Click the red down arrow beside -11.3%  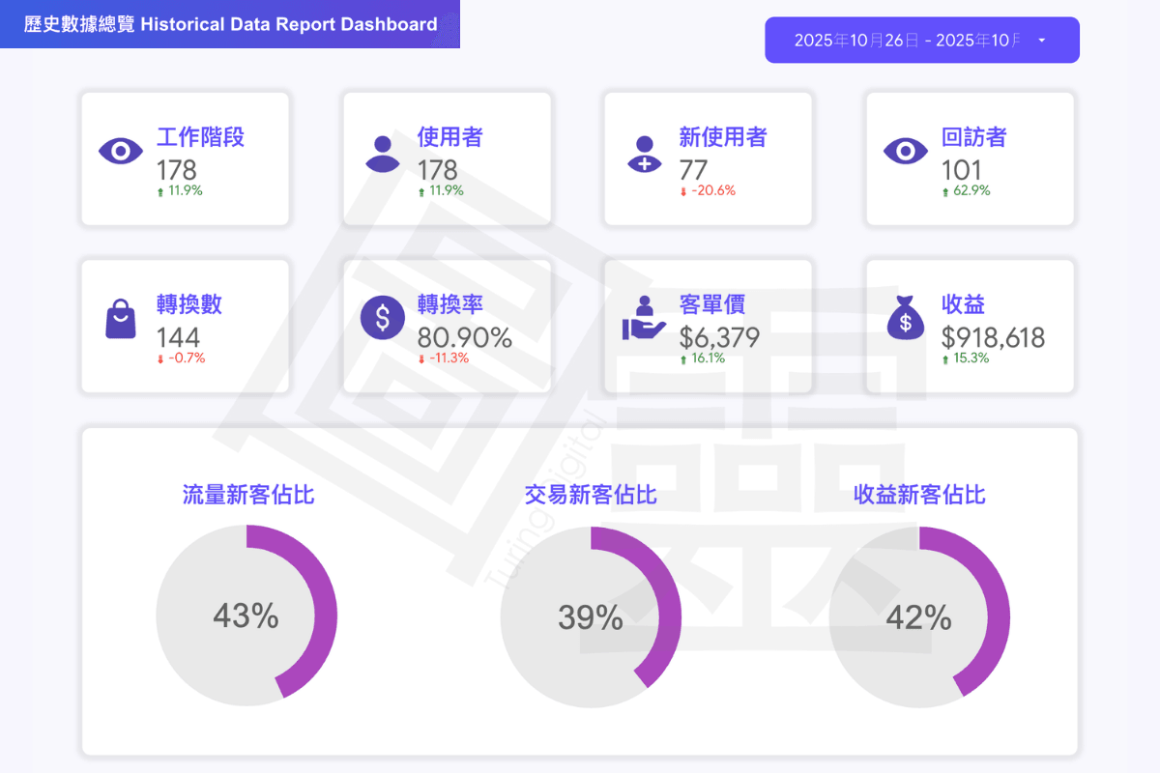coord(421,359)
